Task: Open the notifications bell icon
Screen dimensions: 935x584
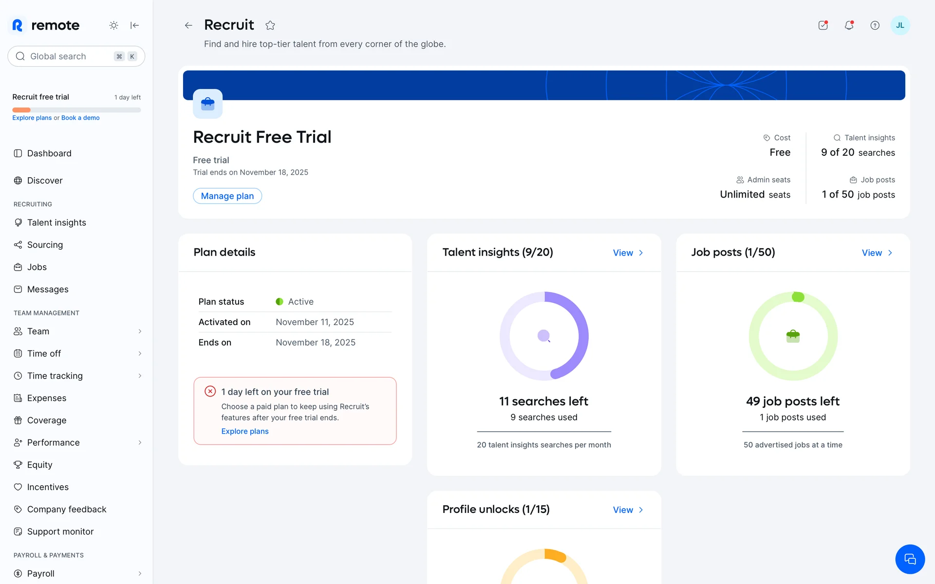Action: point(849,25)
